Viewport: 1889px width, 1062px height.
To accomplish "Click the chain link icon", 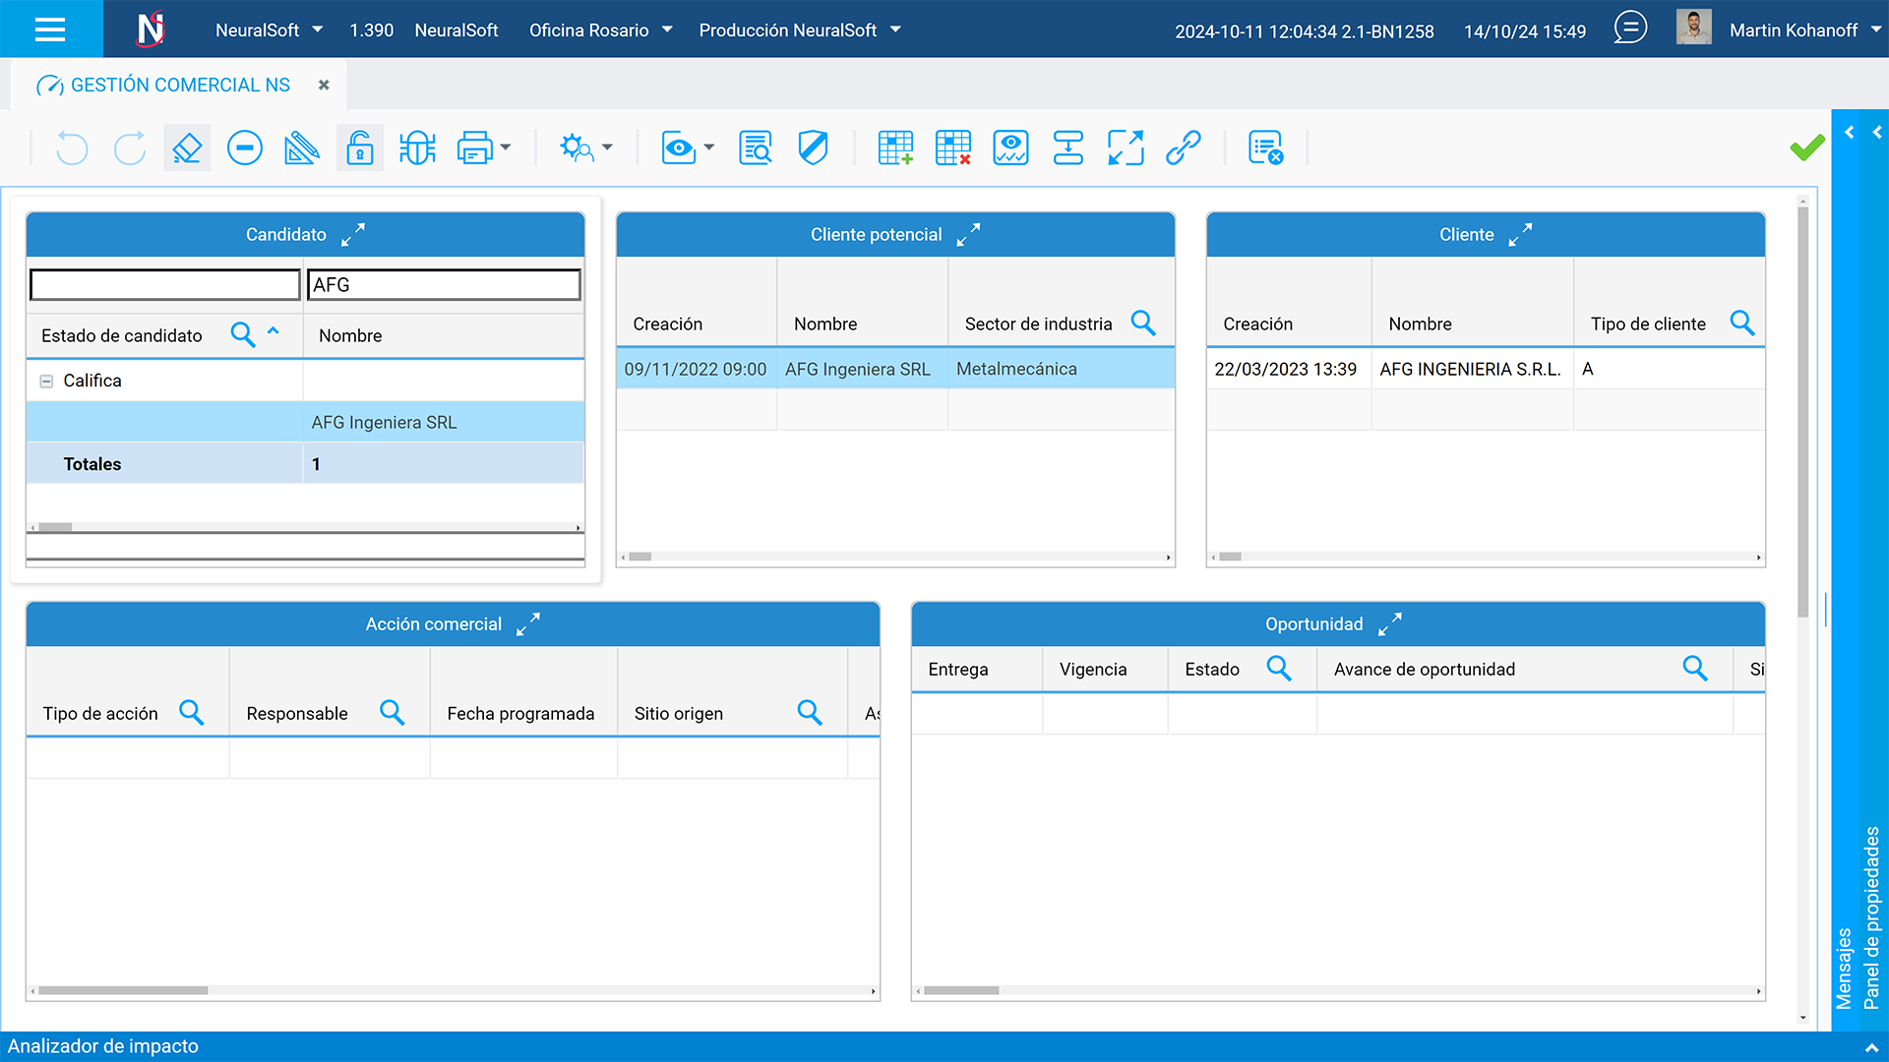I will click(x=1184, y=148).
